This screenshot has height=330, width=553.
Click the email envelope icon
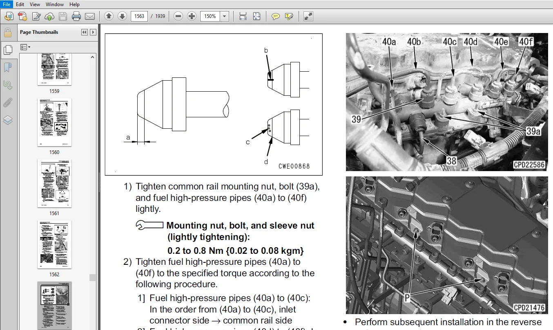[x=89, y=16]
